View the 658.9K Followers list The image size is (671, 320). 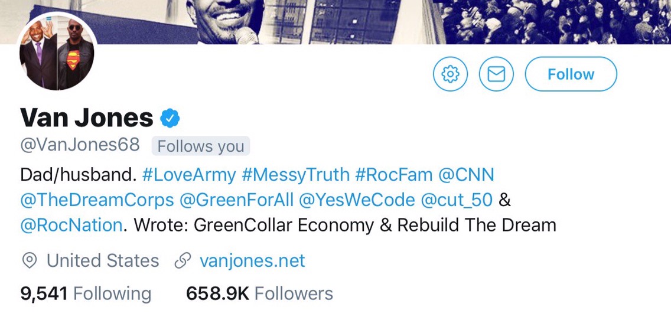[x=259, y=293]
